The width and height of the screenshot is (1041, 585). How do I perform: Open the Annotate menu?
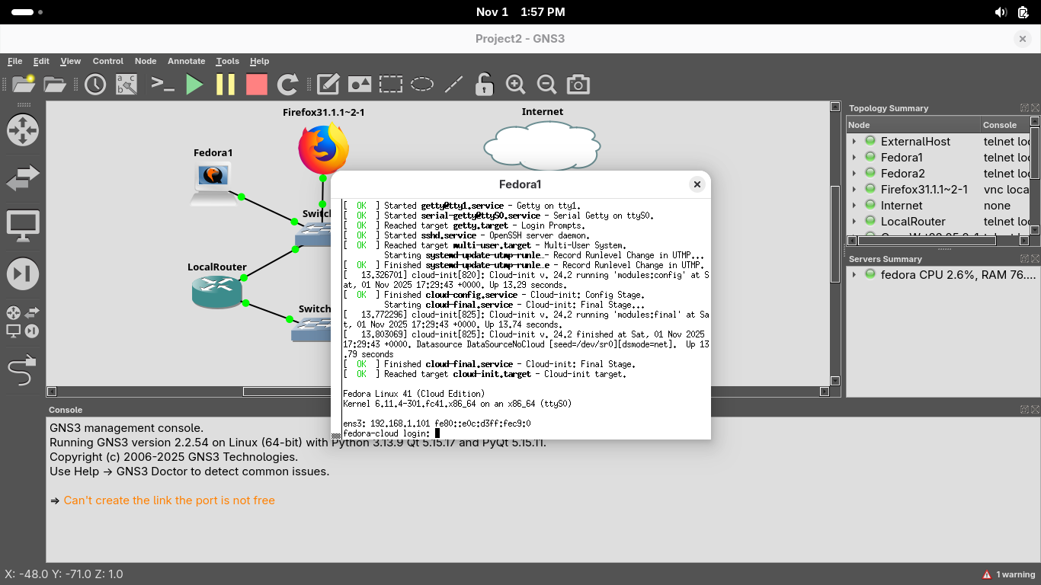(186, 61)
